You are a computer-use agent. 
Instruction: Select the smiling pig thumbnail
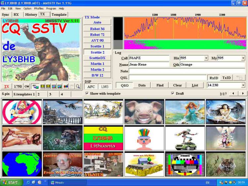pos(144,112)
